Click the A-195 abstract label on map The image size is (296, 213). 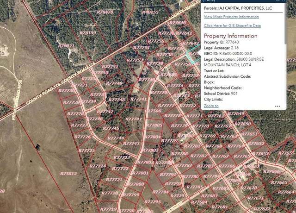[x=226, y=142]
